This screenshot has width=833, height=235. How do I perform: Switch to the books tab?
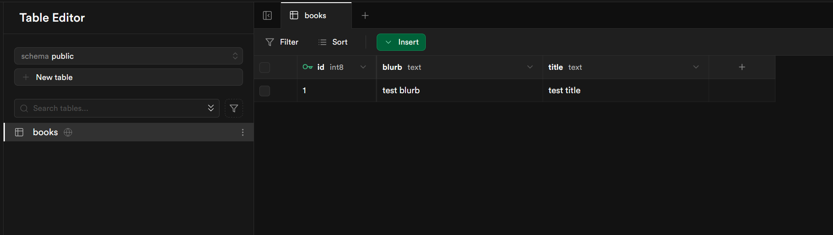click(x=315, y=15)
